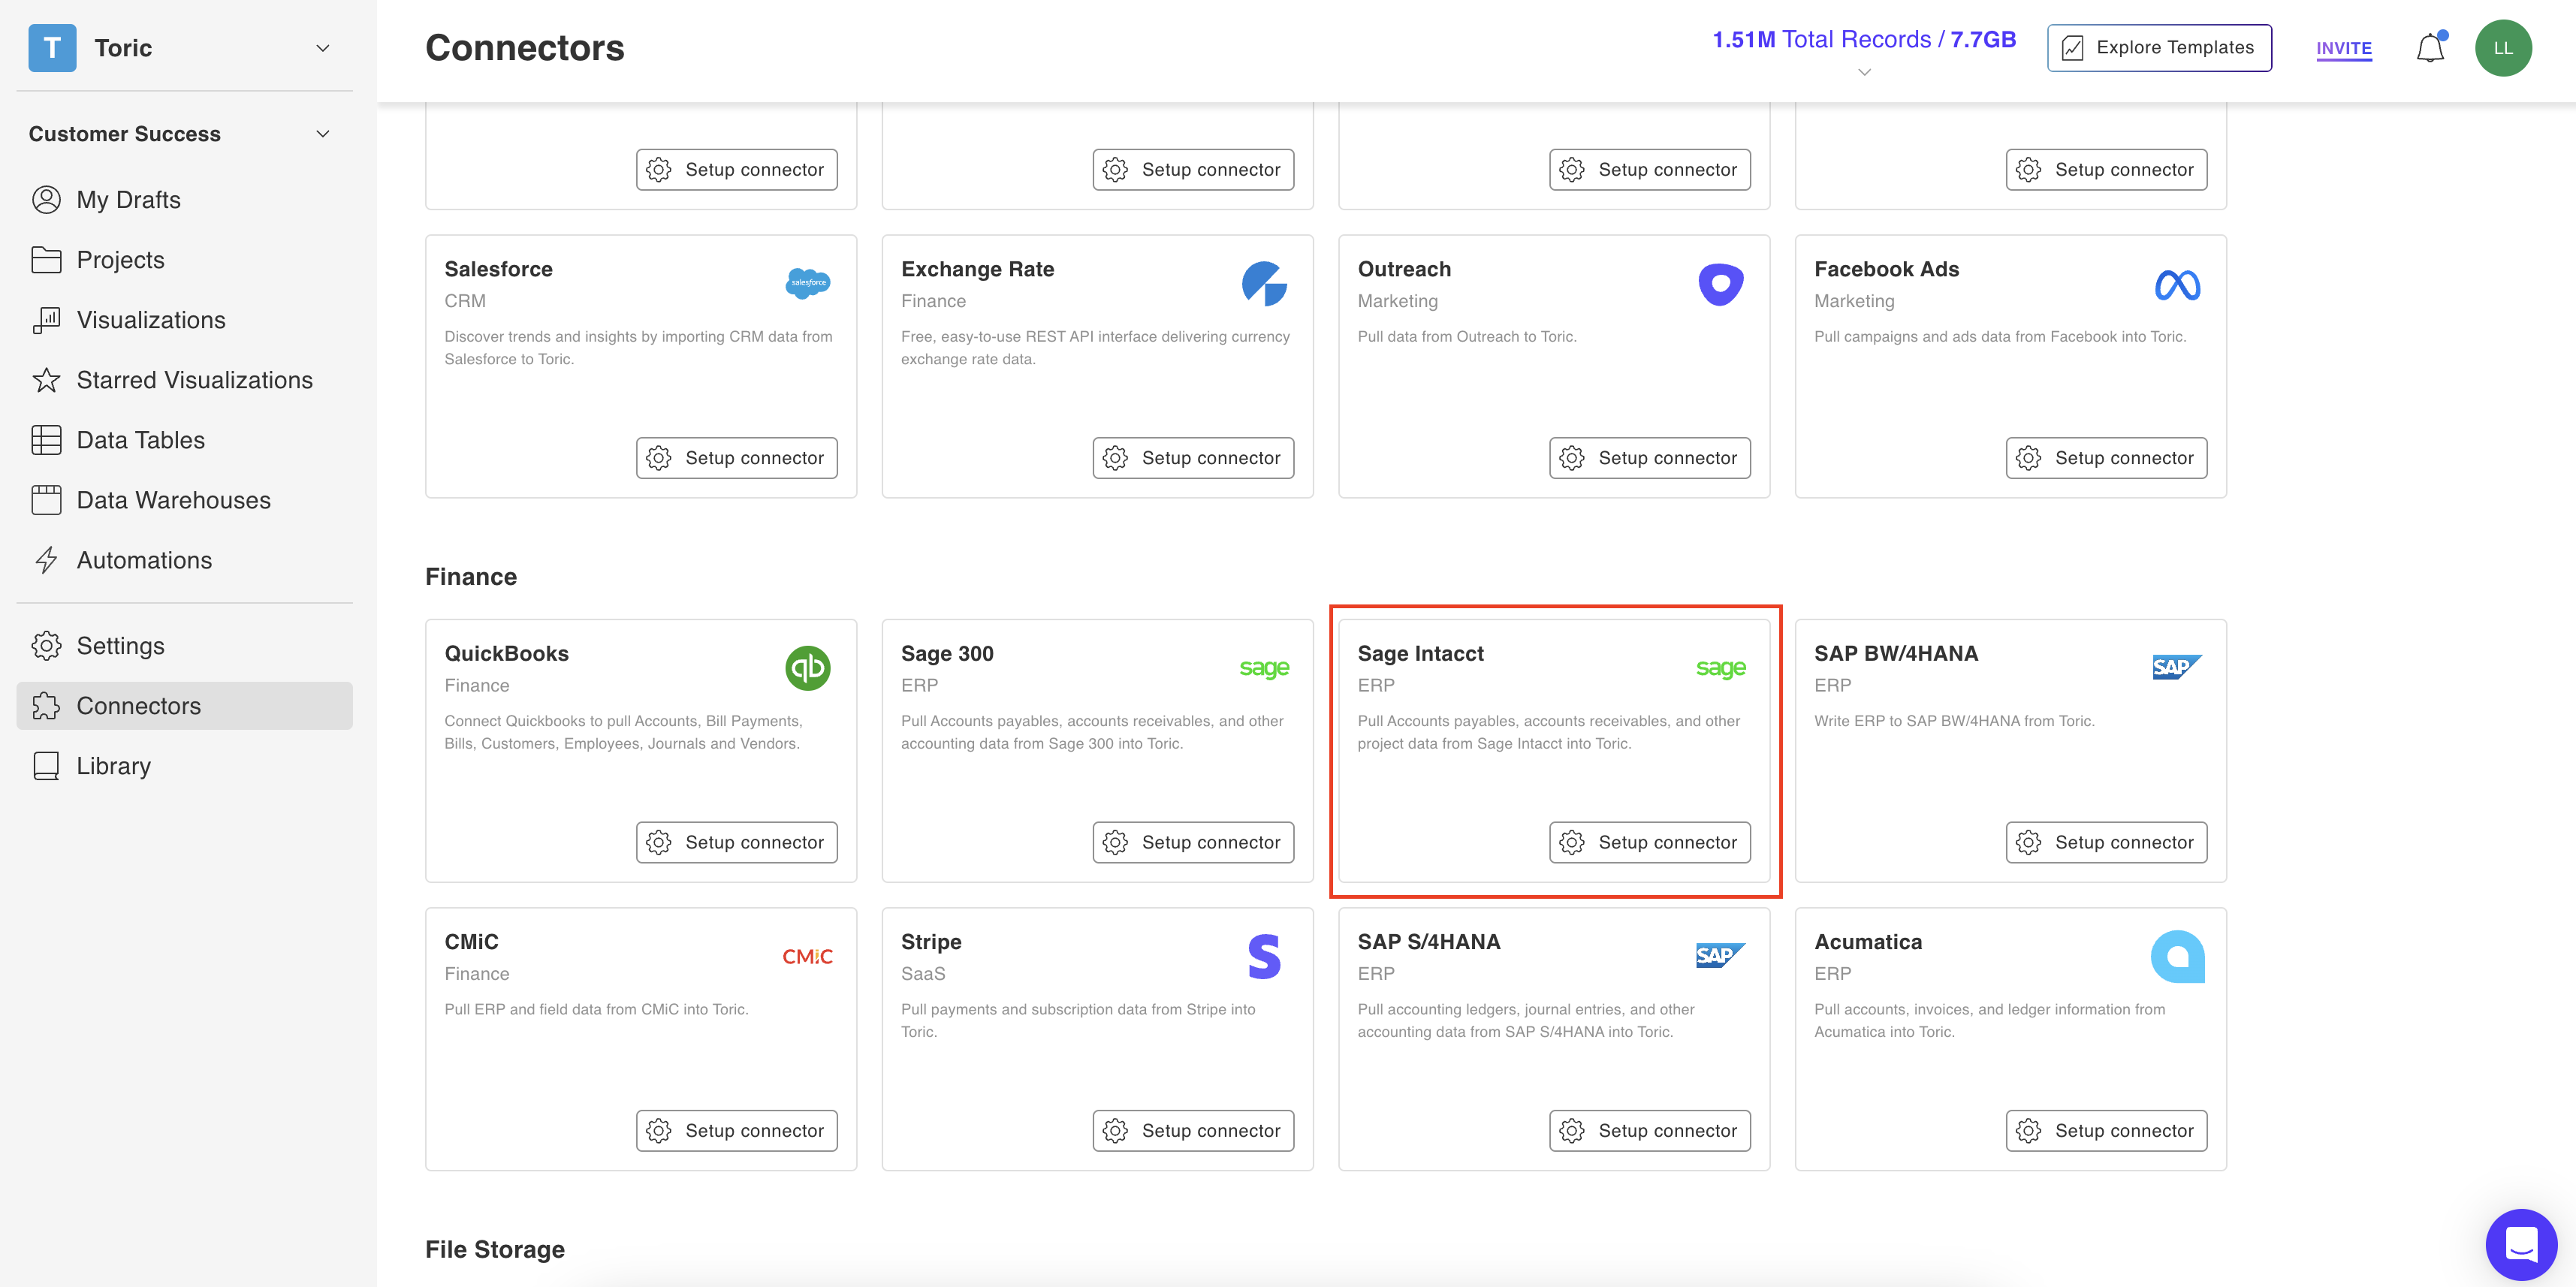Click the QuickBooks green logo
The image size is (2576, 1287).
808,668
